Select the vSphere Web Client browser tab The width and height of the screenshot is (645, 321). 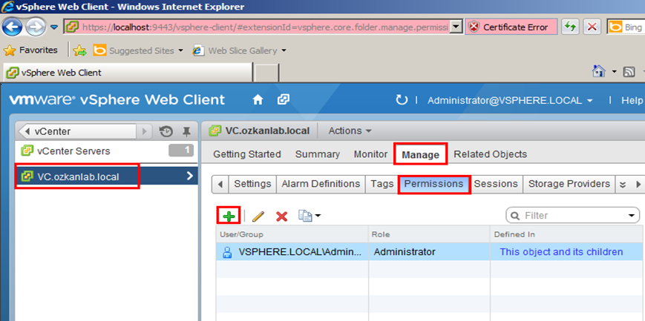tap(127, 73)
